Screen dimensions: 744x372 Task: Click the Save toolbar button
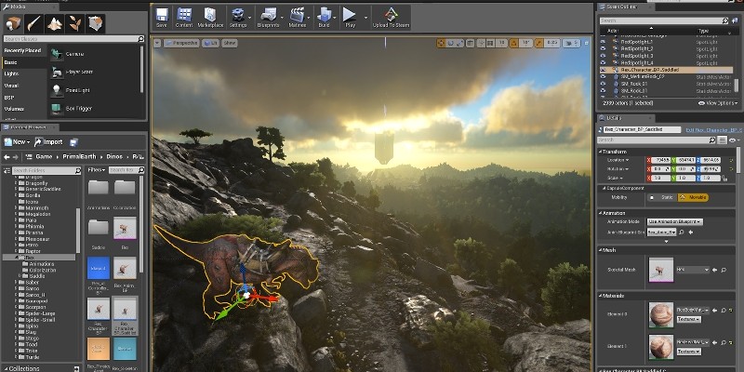pos(162,18)
